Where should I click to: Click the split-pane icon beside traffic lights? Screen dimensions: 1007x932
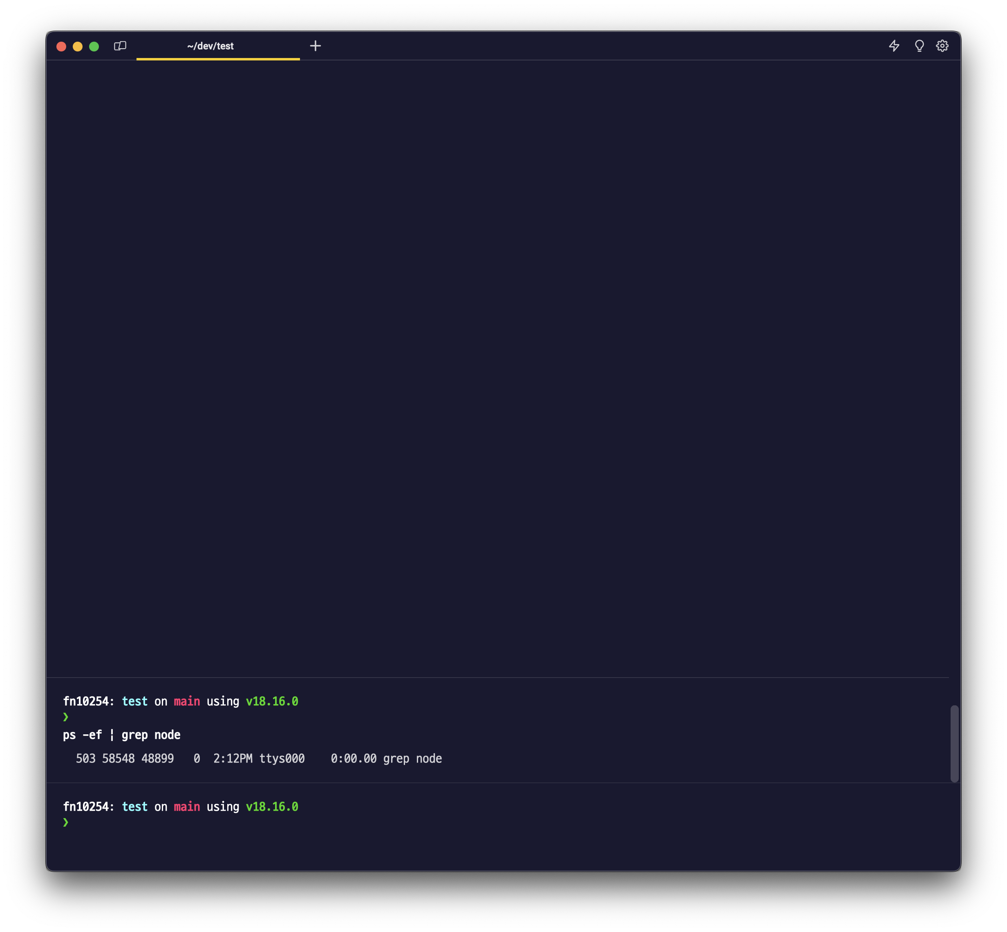point(120,46)
